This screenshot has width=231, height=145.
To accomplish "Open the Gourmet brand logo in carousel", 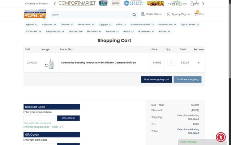I will (116, 3).
